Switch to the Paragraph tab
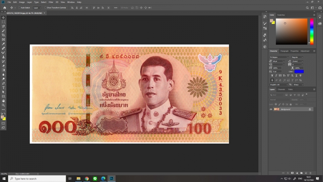 [x=284, y=51]
